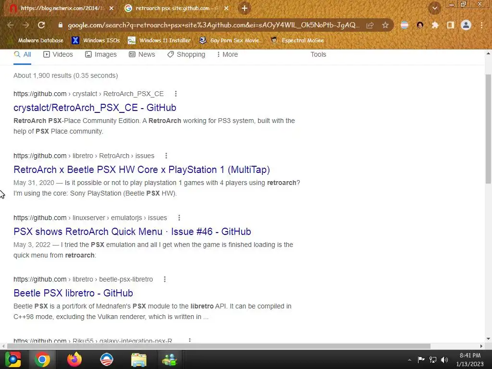Open crystalct/RetroArch_PSX_CE GitHub result

pyautogui.click(x=95, y=108)
